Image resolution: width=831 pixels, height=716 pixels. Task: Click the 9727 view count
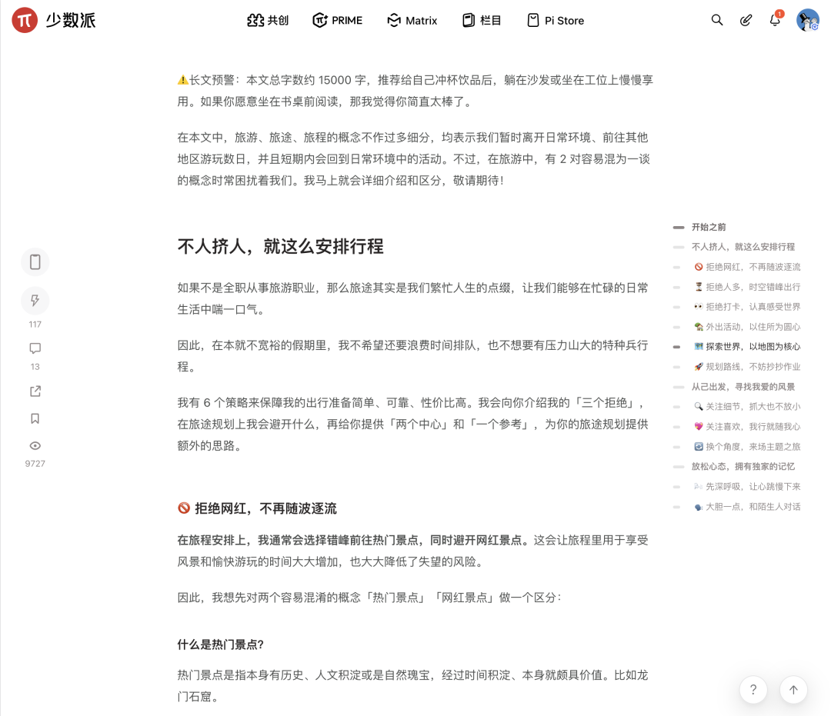35,464
